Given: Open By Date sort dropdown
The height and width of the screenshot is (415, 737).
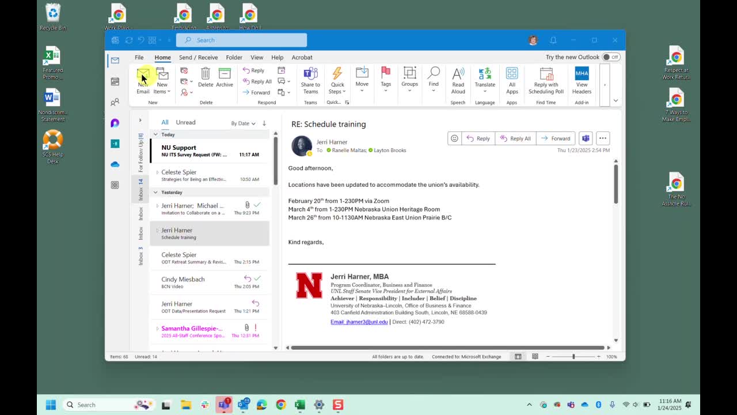Looking at the screenshot, I should [243, 123].
